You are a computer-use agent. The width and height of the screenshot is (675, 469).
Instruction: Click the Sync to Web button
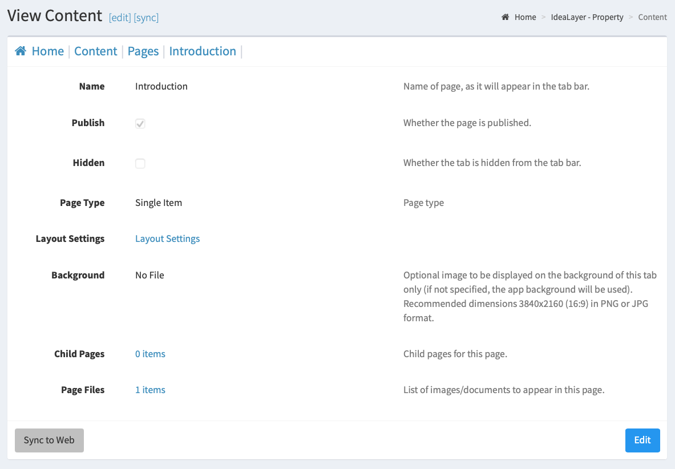click(x=49, y=440)
